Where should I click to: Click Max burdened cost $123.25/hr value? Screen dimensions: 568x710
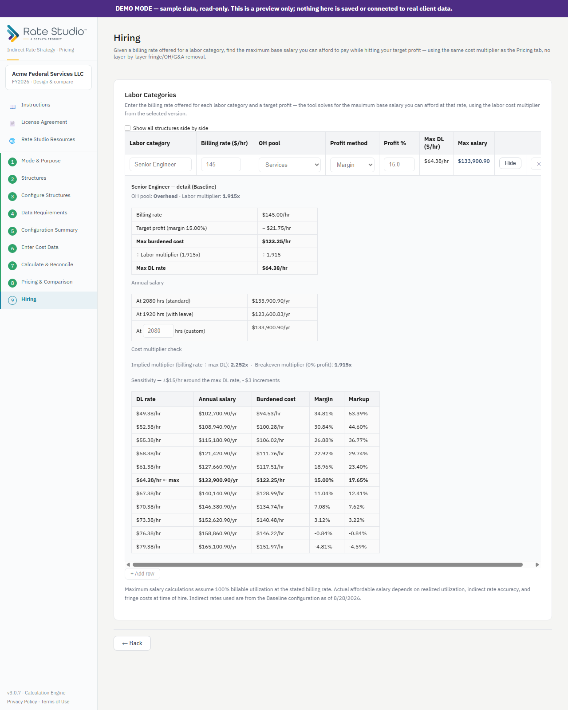tap(276, 241)
